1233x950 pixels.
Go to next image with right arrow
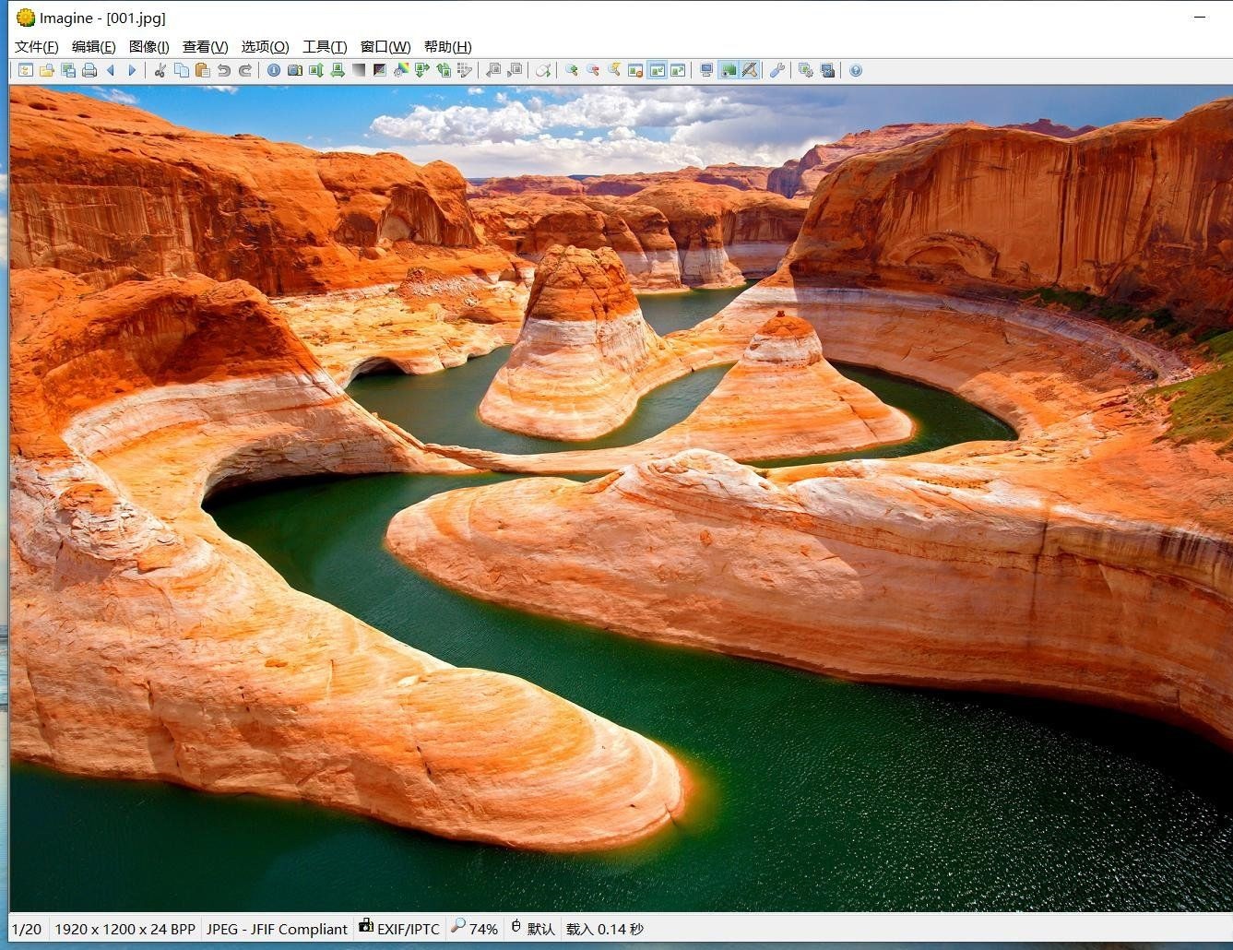tap(132, 70)
